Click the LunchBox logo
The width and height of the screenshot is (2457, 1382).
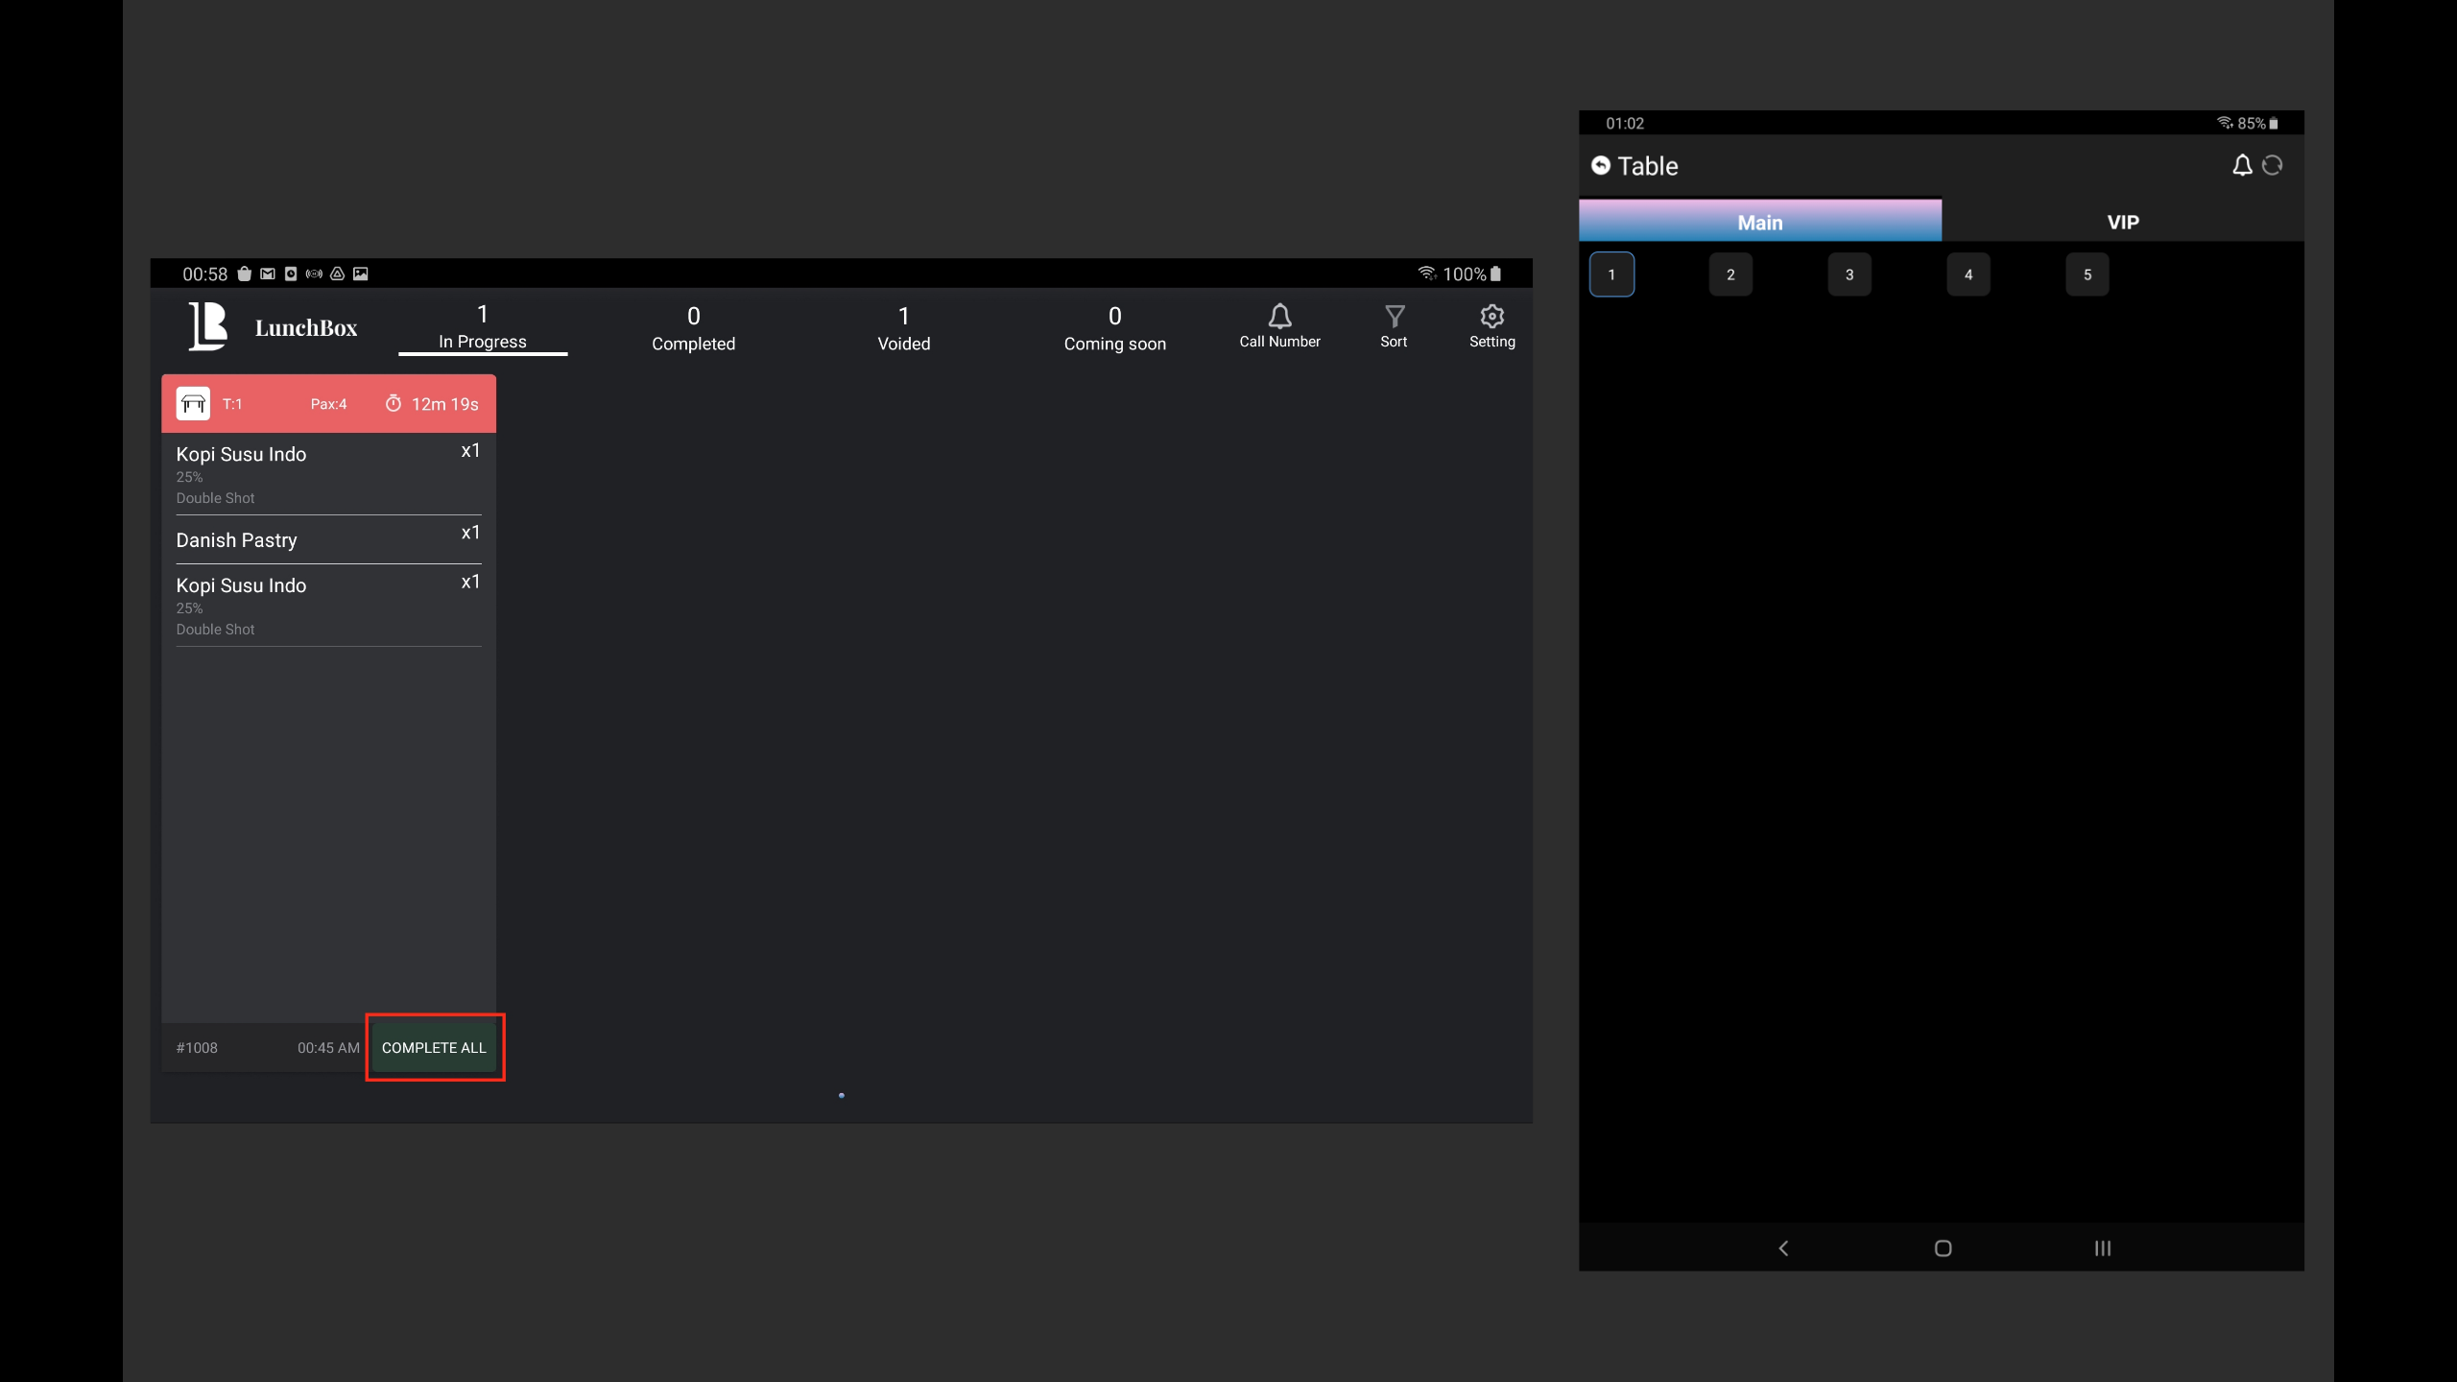tap(208, 326)
